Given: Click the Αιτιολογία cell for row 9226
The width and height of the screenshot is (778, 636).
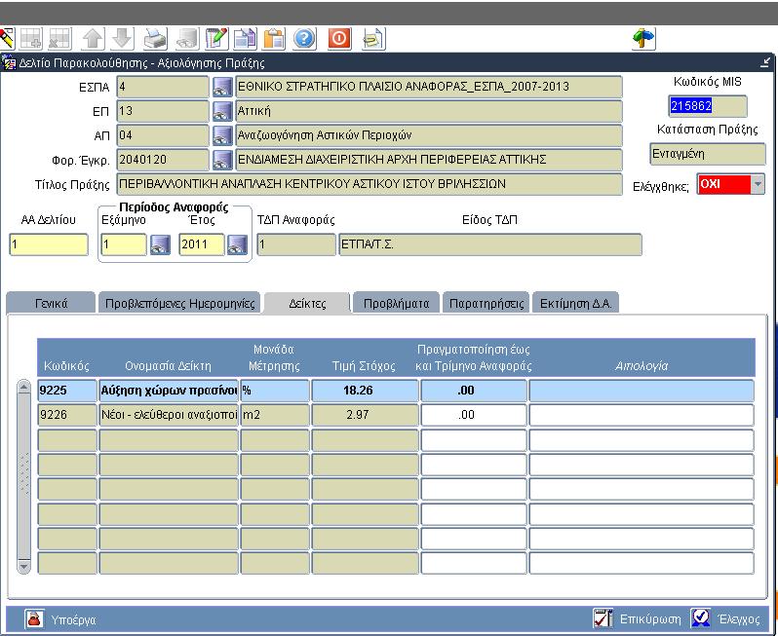Looking at the screenshot, I should tap(642, 415).
